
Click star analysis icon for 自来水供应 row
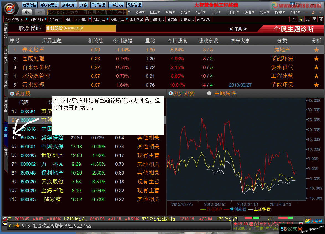tap(316, 67)
